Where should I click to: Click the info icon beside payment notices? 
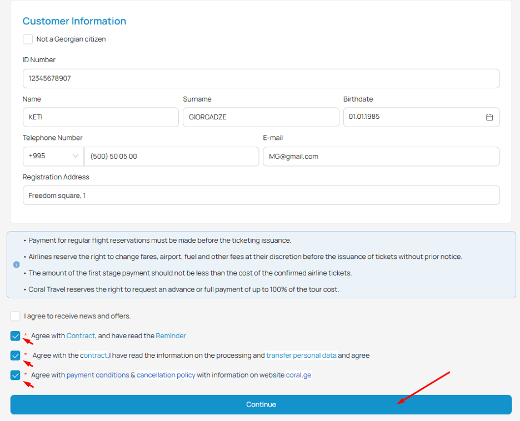pos(16,264)
